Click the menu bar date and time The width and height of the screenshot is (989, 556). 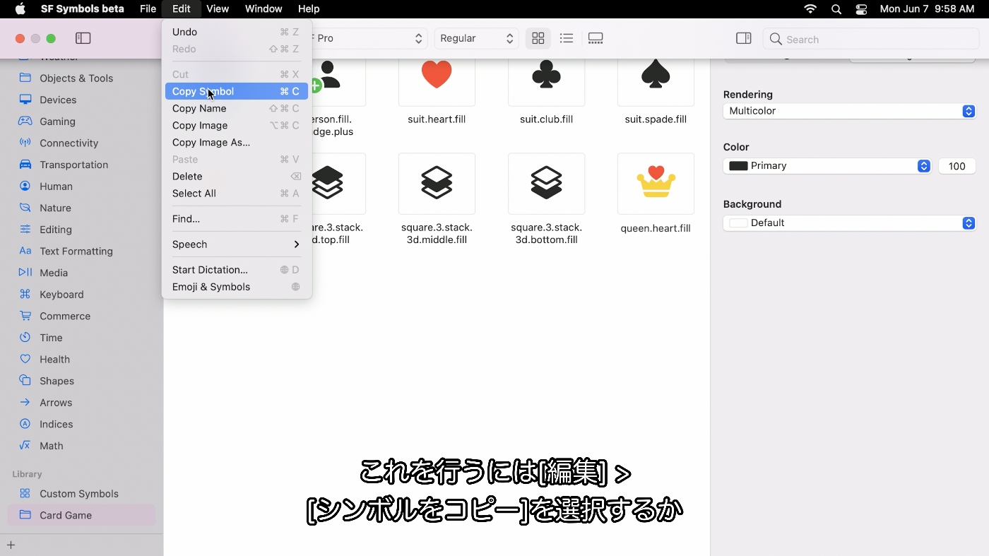pos(927,9)
